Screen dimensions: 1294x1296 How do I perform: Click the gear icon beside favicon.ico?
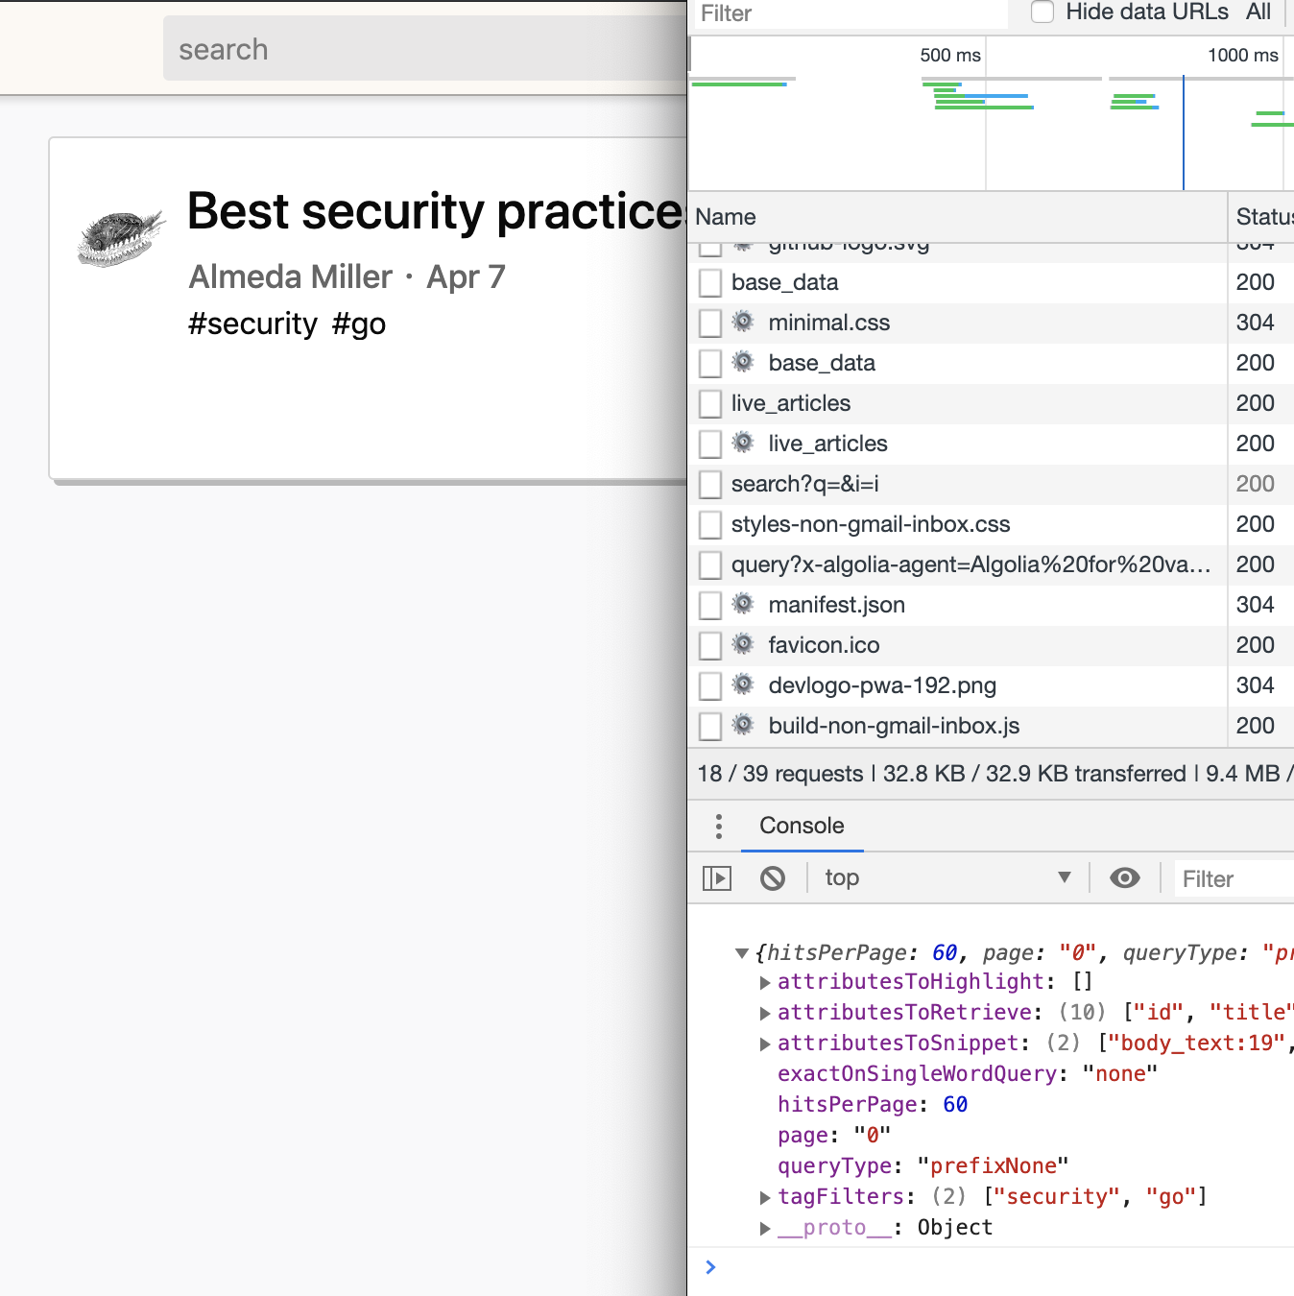coord(743,645)
